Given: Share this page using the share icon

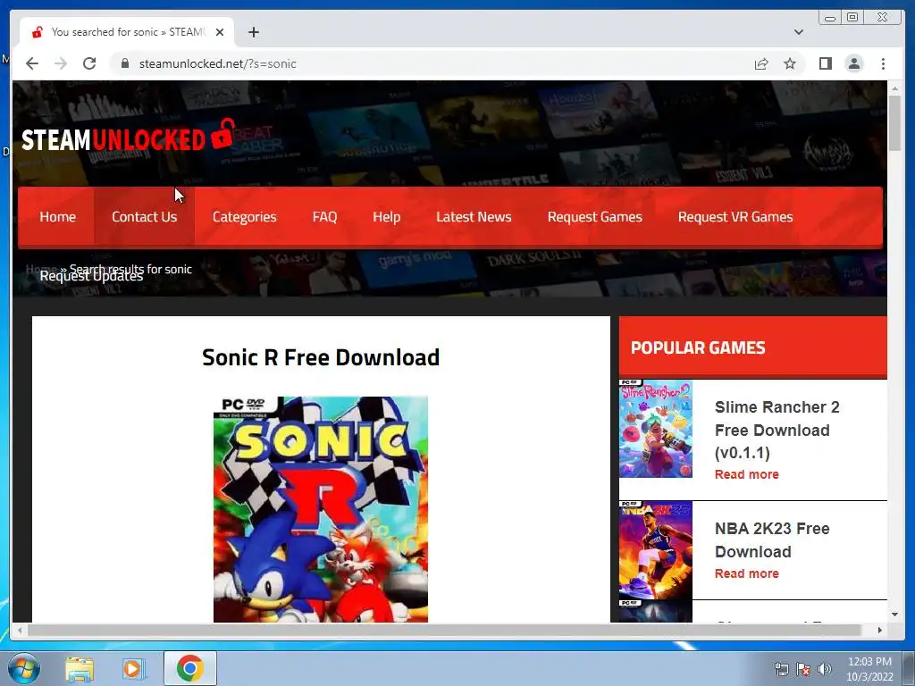Looking at the screenshot, I should click(x=761, y=63).
